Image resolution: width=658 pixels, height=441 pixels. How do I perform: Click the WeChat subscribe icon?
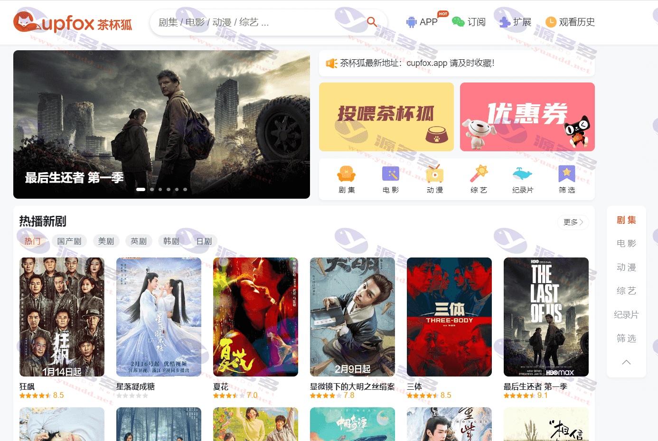[x=458, y=22]
